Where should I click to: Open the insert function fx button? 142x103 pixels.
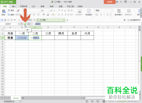[x=29, y=24]
